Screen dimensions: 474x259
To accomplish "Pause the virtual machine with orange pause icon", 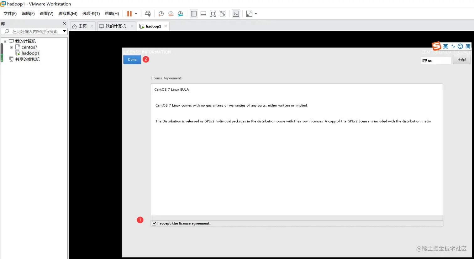I will tap(129, 14).
